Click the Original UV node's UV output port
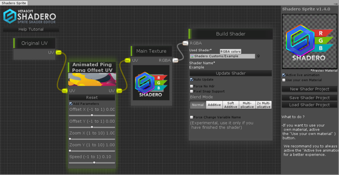339x175 pixels. click(59, 52)
